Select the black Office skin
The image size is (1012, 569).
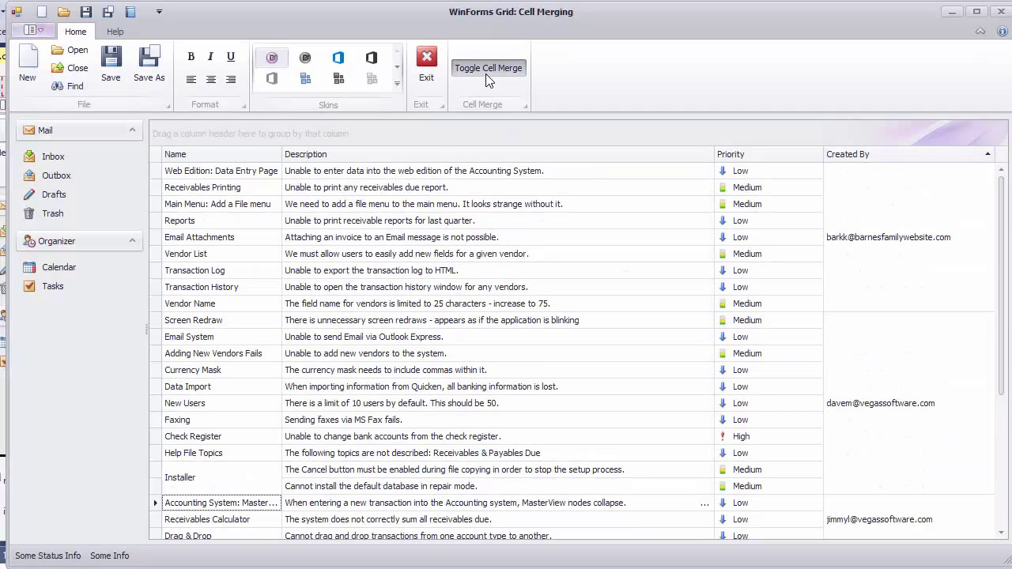coord(372,58)
